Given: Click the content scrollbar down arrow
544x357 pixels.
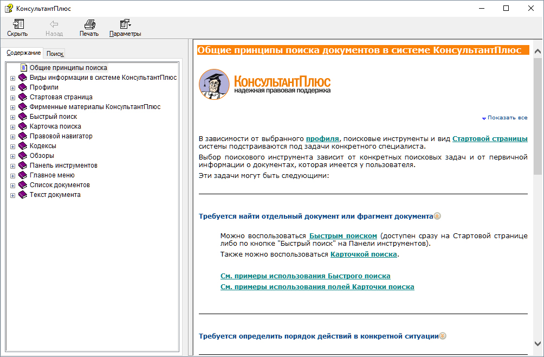Looking at the screenshot, I should (x=537, y=344).
